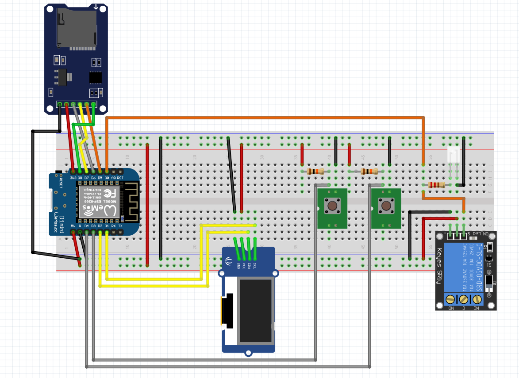Click the D1 pin on D1 mini
The image size is (519, 378).
point(107,232)
